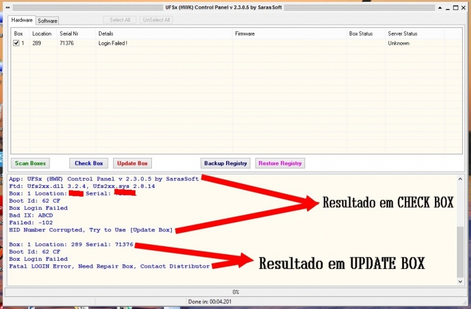Click the Box Status column header
Viewport: 471px width, 309px height.
(x=366, y=33)
